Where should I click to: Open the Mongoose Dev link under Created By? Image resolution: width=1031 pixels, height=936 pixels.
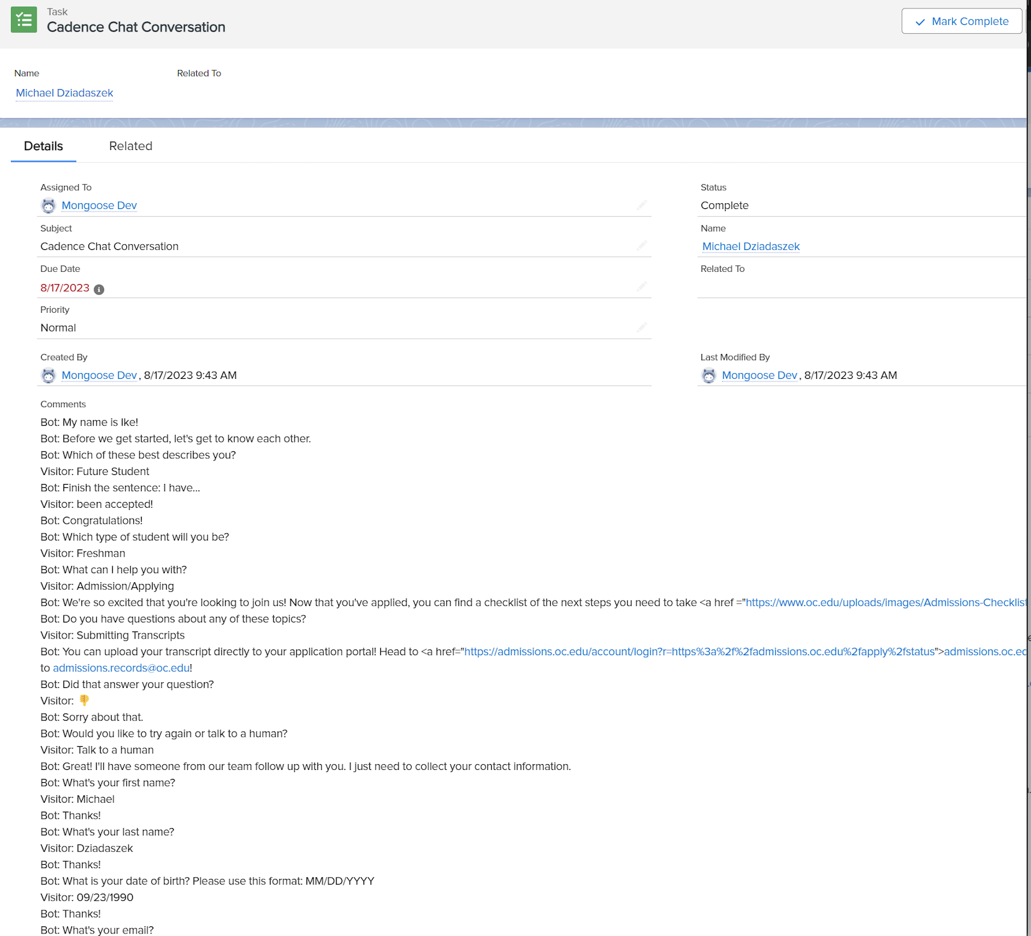click(99, 376)
